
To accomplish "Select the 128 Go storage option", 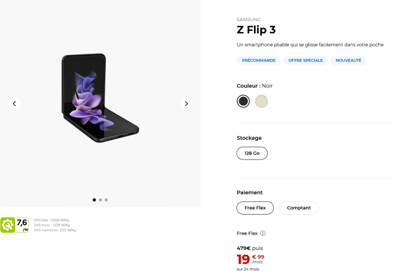I will [x=252, y=153].
